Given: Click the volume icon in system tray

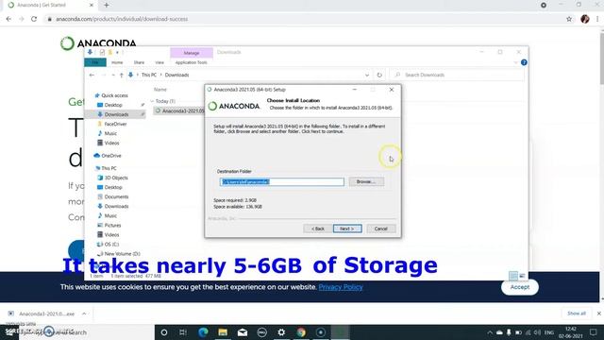Looking at the screenshot, I should tap(537, 332).
